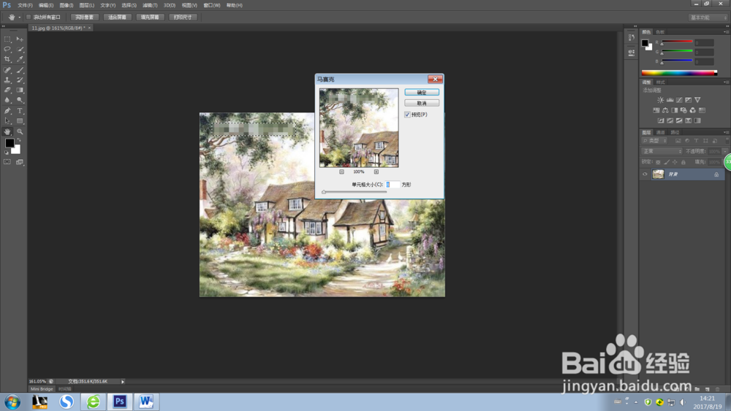This screenshot has height=411, width=731.
Task: Select the Eraser tool
Action: coord(7,90)
